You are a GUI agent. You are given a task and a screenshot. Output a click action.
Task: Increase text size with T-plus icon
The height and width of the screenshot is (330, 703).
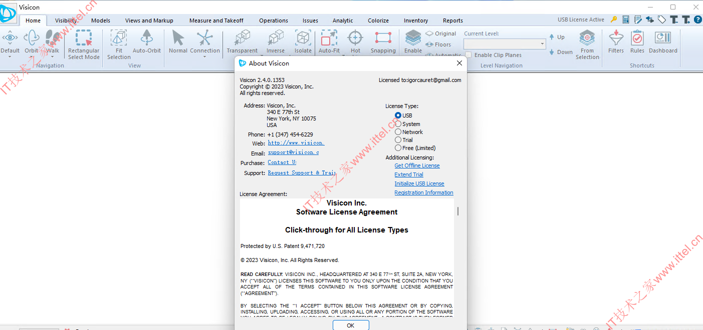point(686,19)
